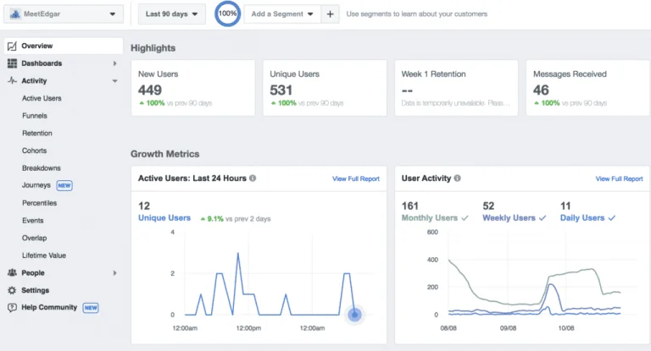Collapse the Activity section arrow
This screenshot has height=351, width=651.
[114, 81]
